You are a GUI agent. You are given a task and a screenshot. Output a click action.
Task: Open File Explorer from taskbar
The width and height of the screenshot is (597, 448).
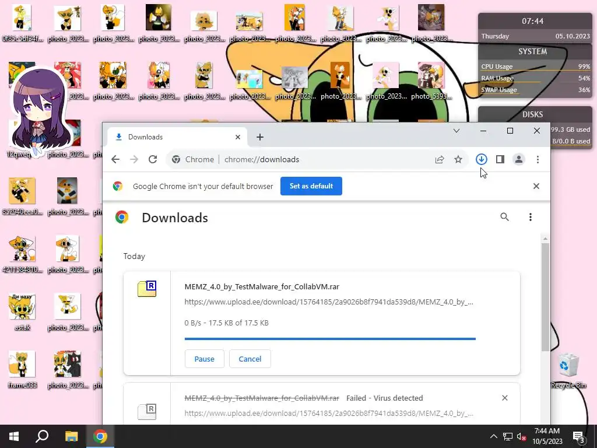tap(71, 436)
